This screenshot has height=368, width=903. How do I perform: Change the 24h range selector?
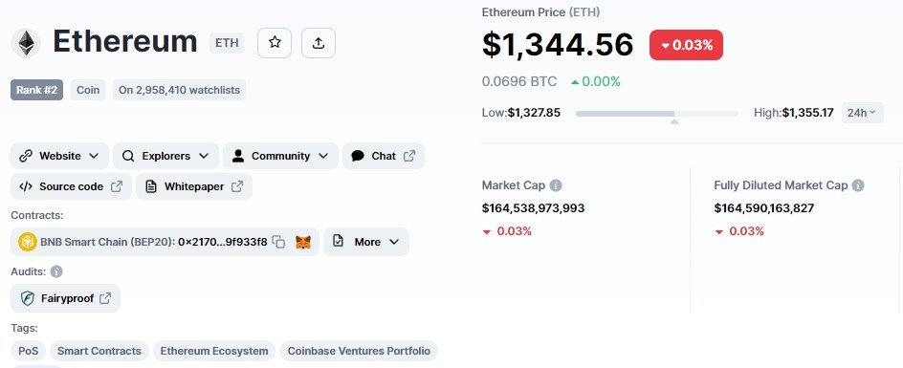pyautogui.click(x=862, y=113)
